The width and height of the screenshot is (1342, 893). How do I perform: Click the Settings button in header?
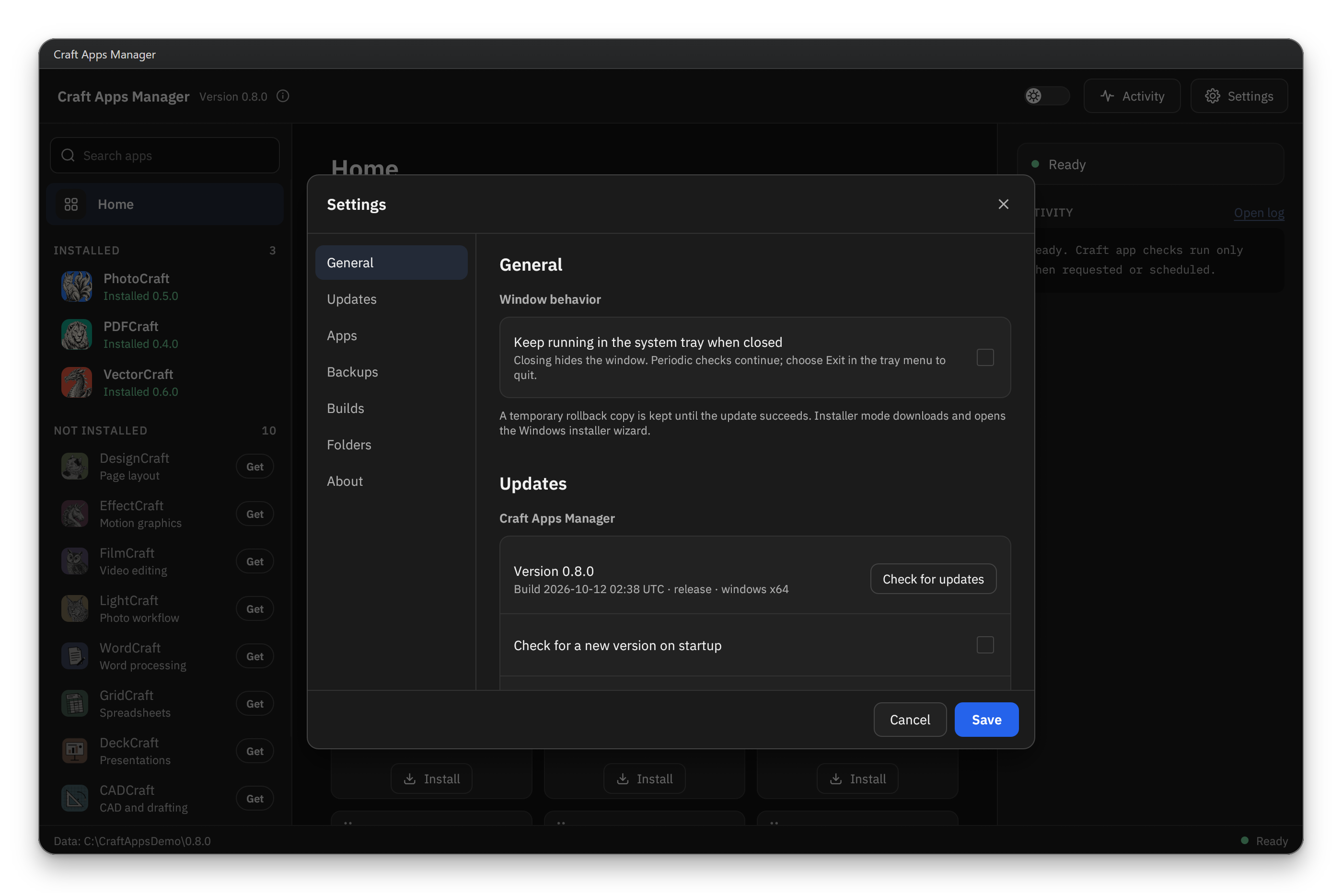[x=1239, y=96]
